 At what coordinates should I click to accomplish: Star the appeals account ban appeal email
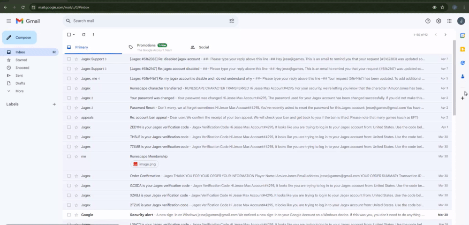tap(76, 118)
